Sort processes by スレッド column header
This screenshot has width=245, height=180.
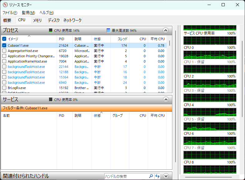(120, 39)
